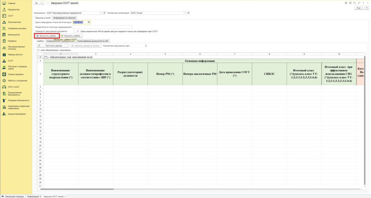The height and width of the screenshot is (198, 371).
Task: Go to СОУТ section in sidebar
Action: pyautogui.click(x=11, y=16)
